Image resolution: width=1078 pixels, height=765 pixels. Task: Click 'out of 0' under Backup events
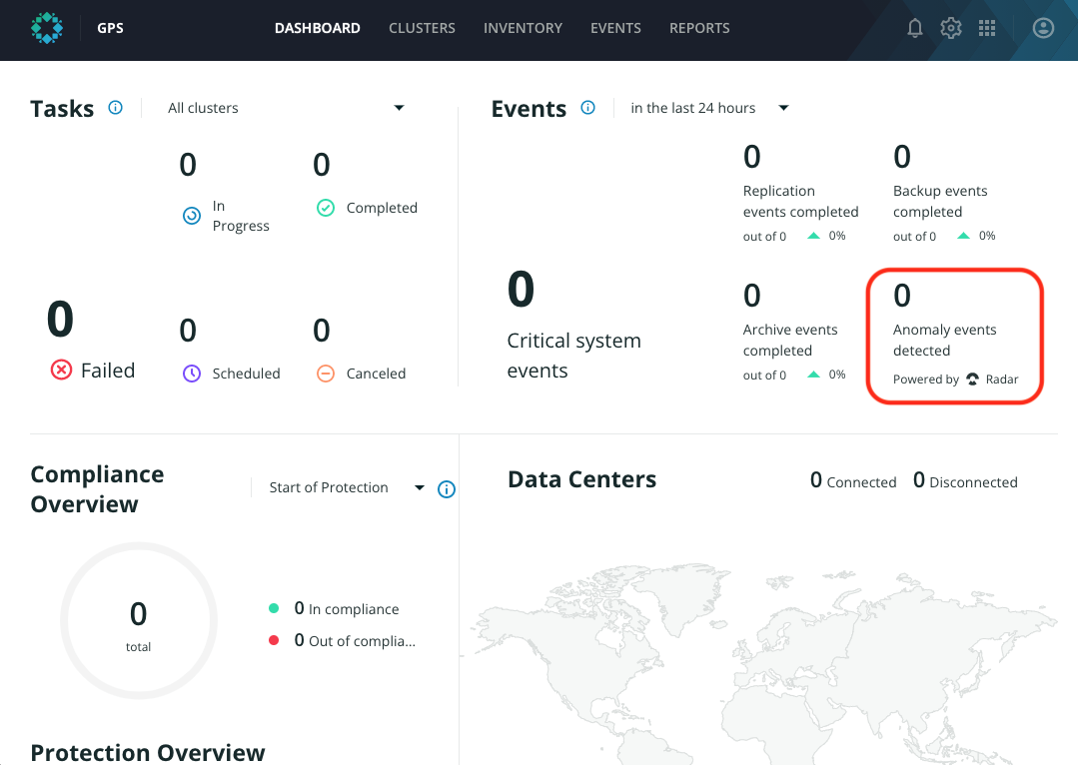tap(914, 237)
